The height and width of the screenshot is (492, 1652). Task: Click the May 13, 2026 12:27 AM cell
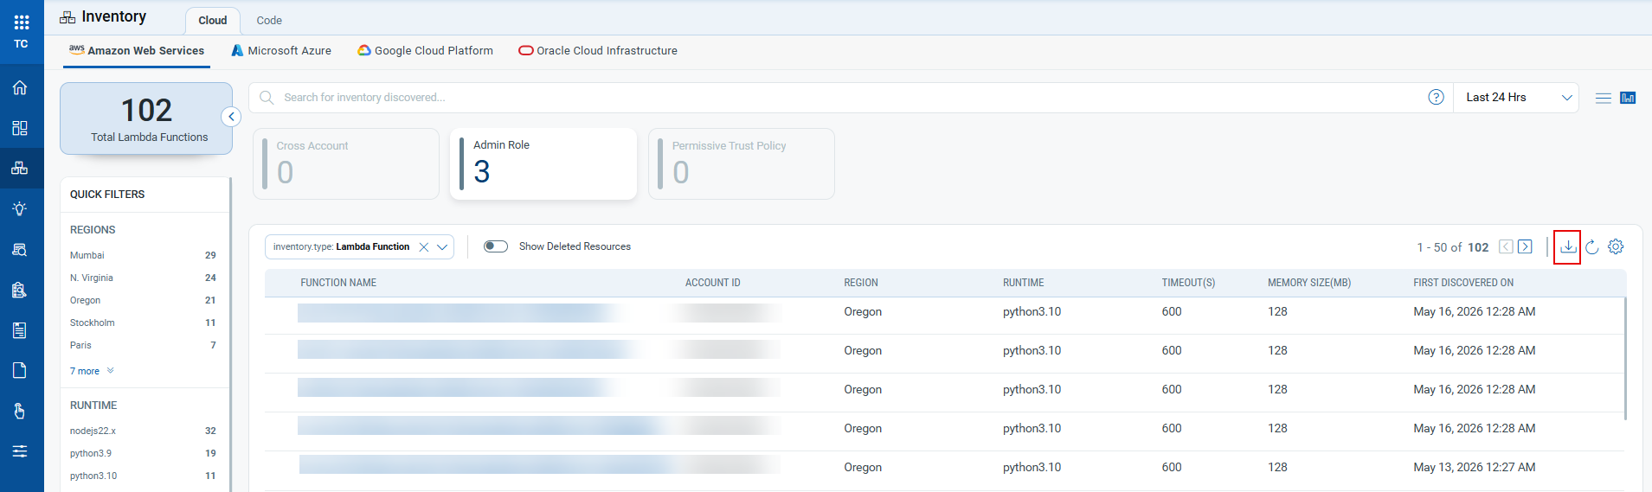click(x=1475, y=468)
